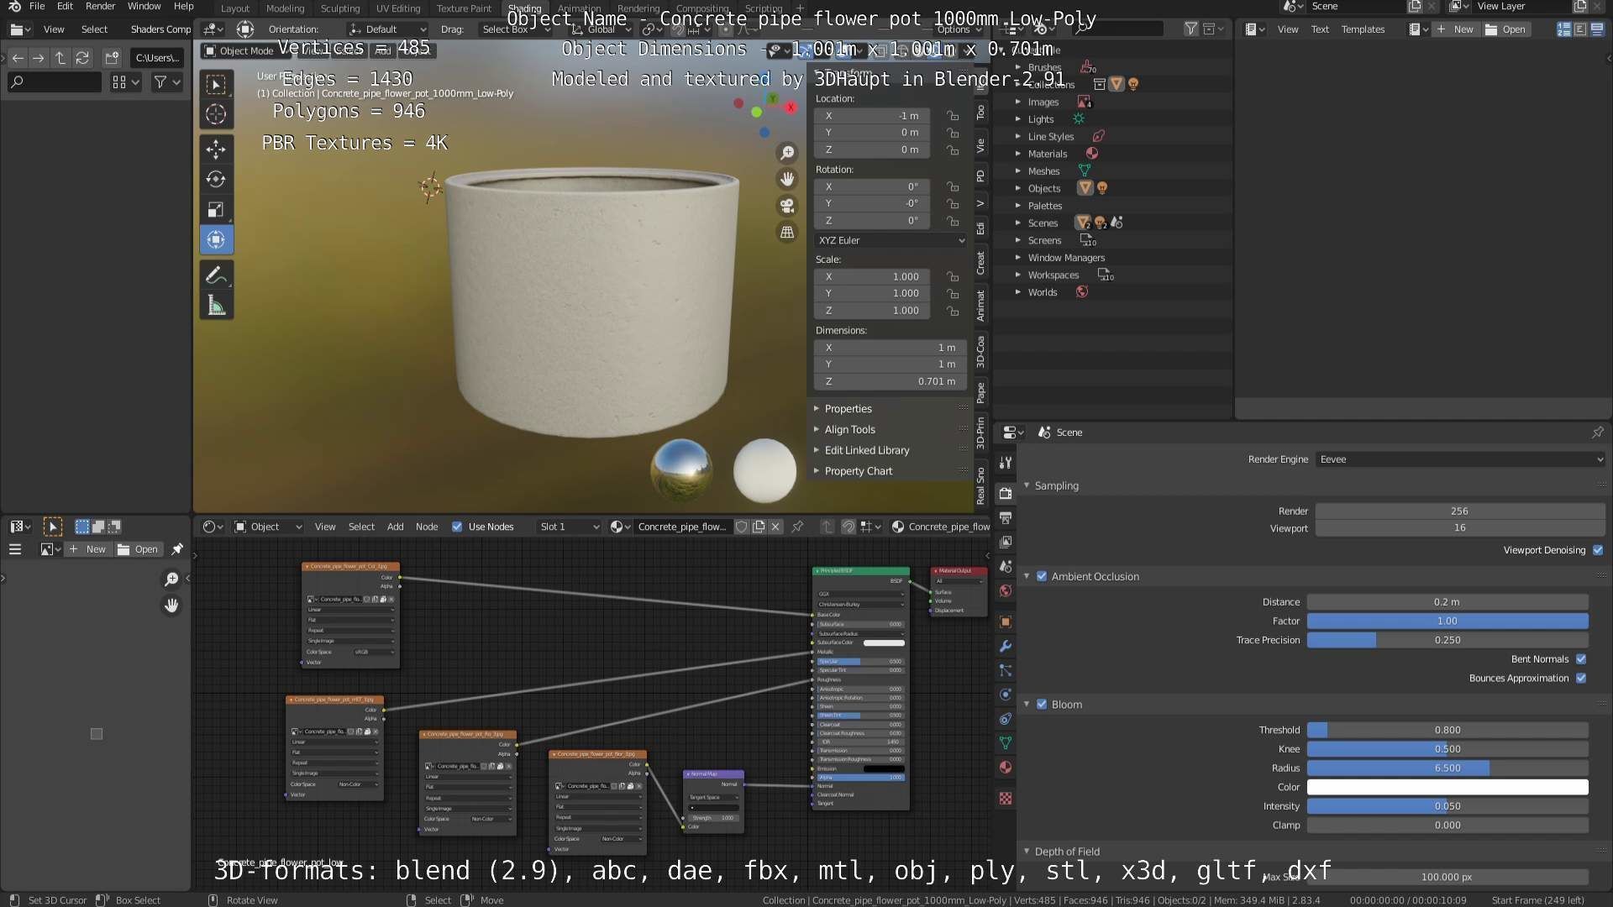
Task: Select the Transform tool
Action: tap(216, 239)
